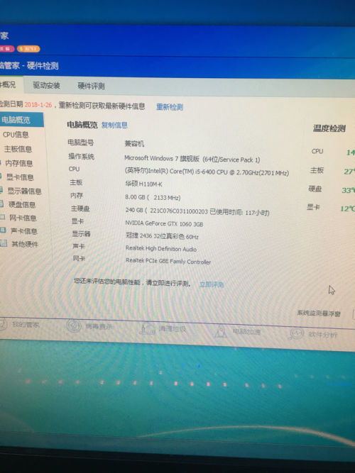Click the 立即评测 link

[211, 284]
